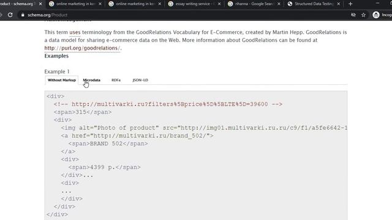Reload the schema.org page
The height and width of the screenshot is (220, 392).
pyautogui.click(x=10, y=15)
